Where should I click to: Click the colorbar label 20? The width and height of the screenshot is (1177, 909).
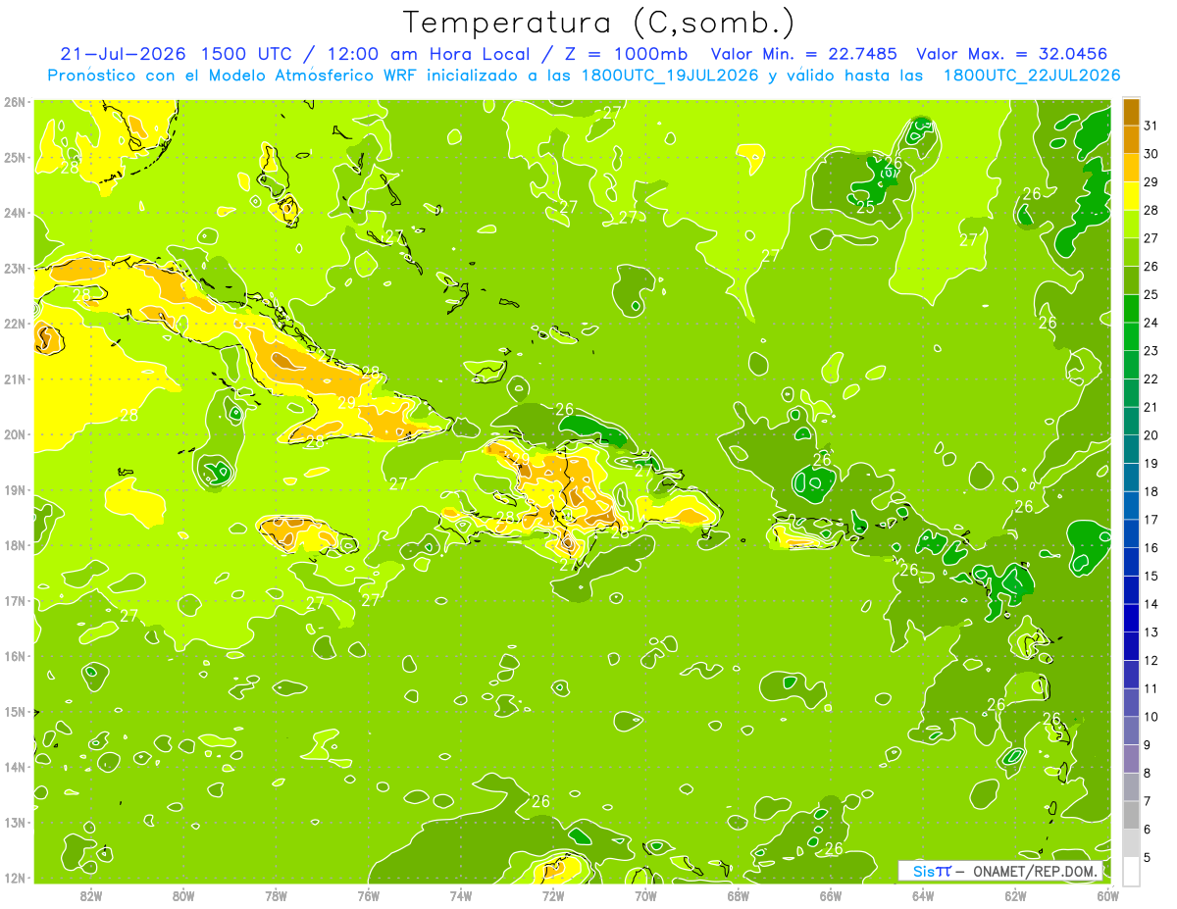(1151, 435)
